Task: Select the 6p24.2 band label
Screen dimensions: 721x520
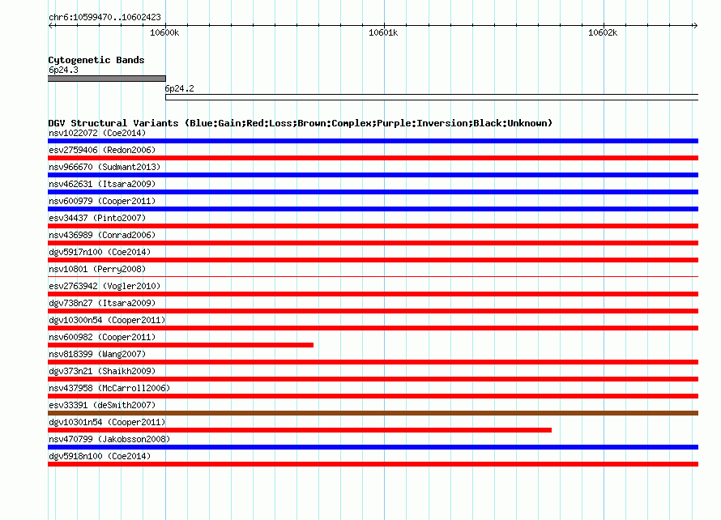Action: click(x=179, y=88)
